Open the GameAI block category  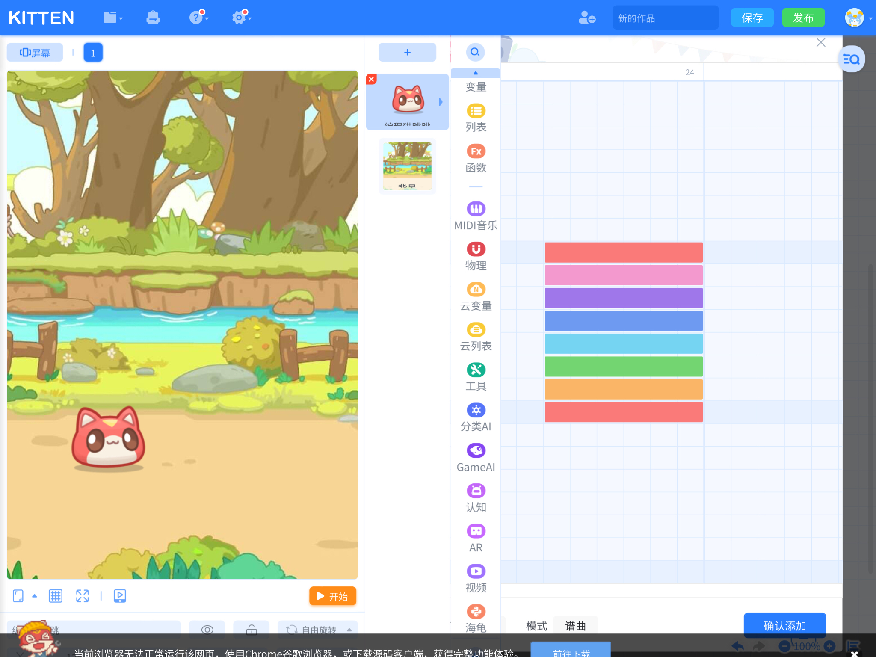click(x=476, y=458)
